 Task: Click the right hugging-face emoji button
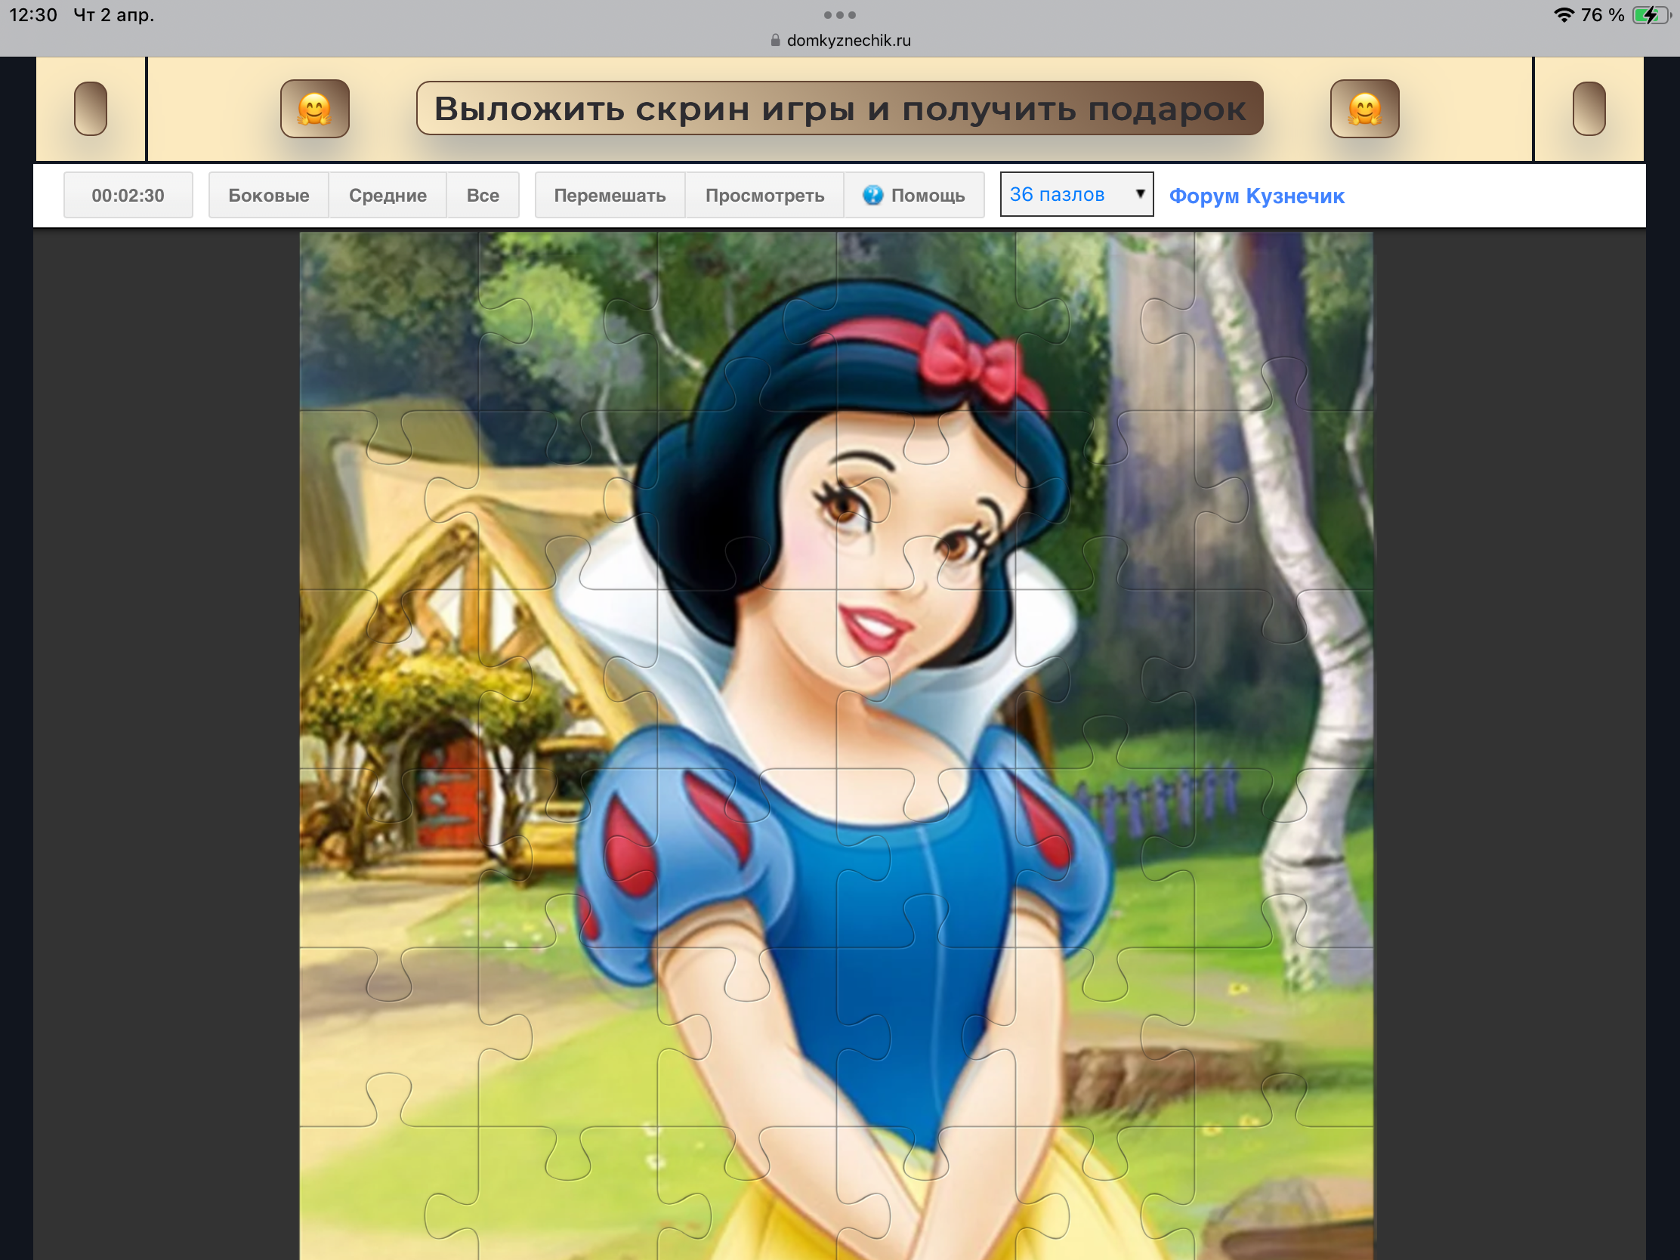1364,109
